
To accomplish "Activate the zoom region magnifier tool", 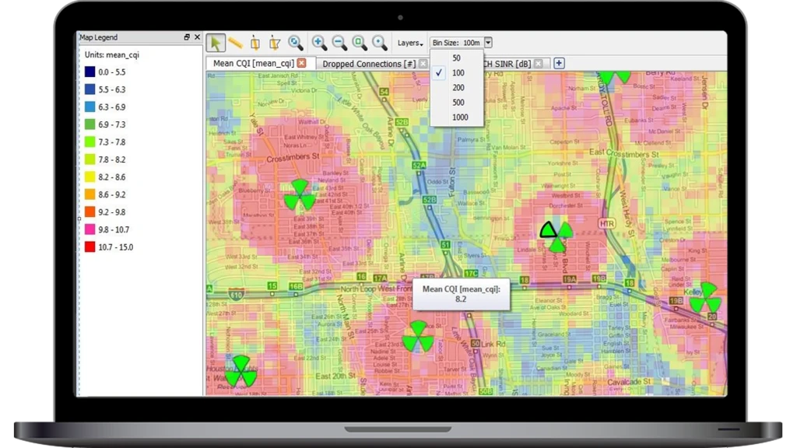I will [294, 43].
